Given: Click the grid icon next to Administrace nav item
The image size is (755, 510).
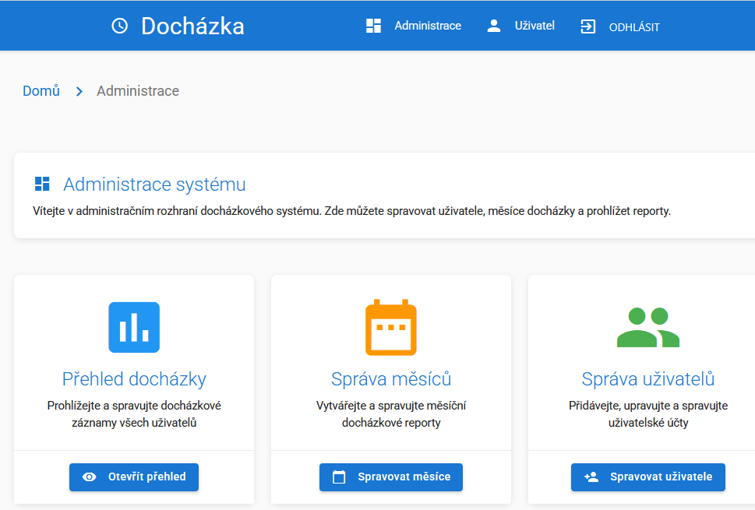Looking at the screenshot, I should 372,25.
